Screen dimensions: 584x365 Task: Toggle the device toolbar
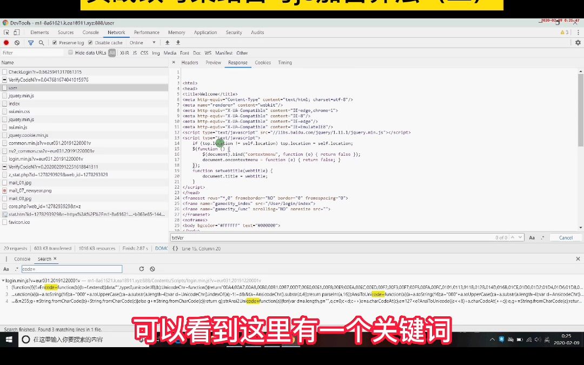(17, 32)
